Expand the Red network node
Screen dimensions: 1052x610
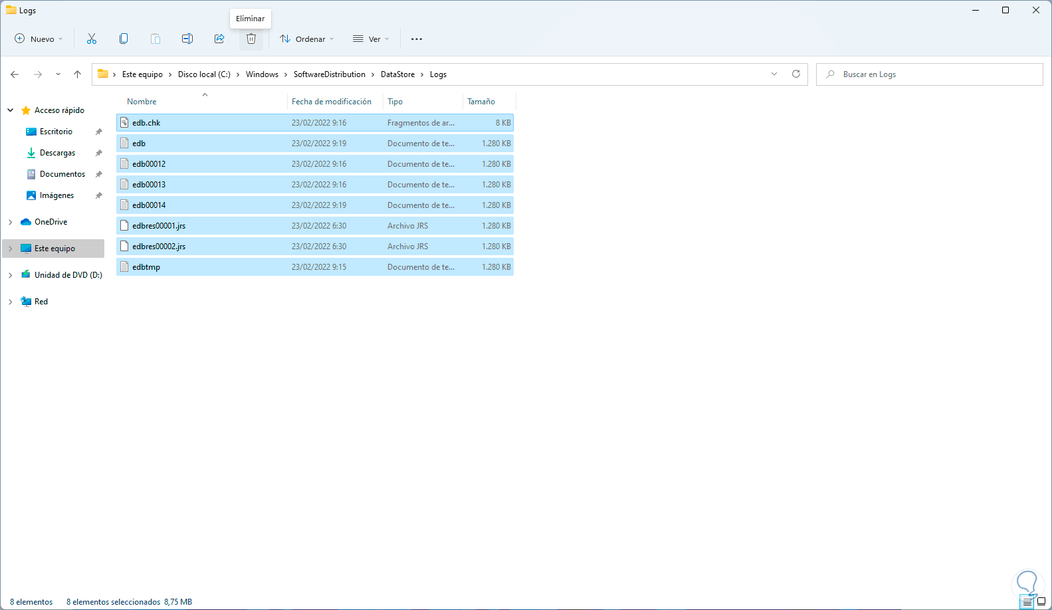11,302
